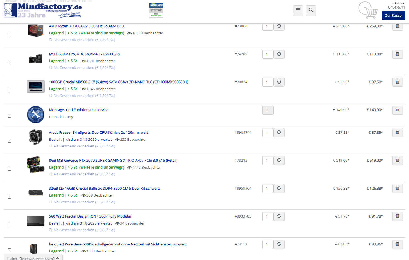The image size is (409, 260).
Task: Remove Fractal Design ION+ via trash icon
Action: click(x=398, y=216)
